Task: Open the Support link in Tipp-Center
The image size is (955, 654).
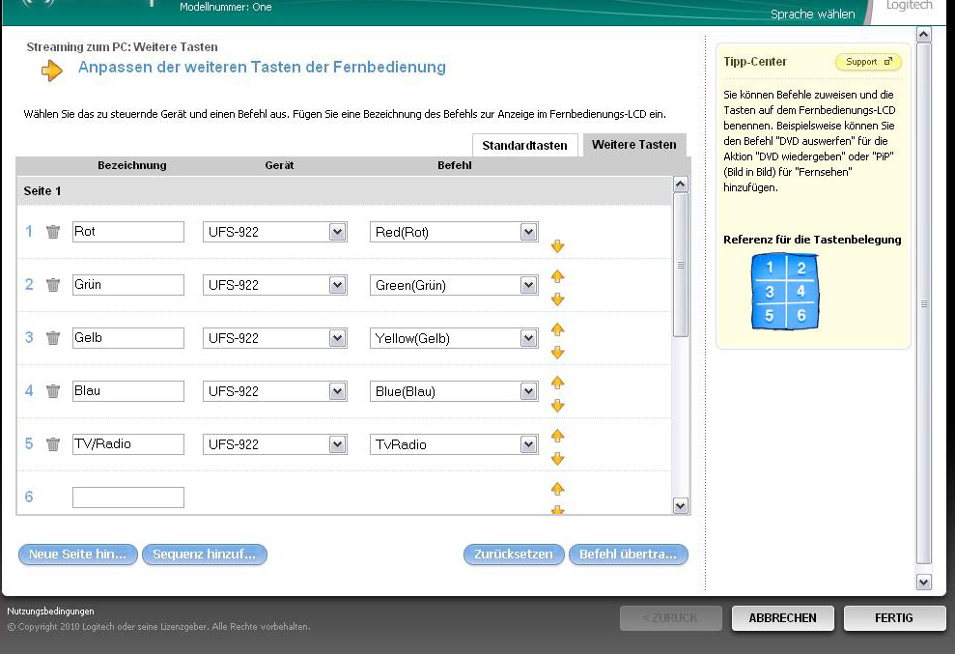Action: 867,62
